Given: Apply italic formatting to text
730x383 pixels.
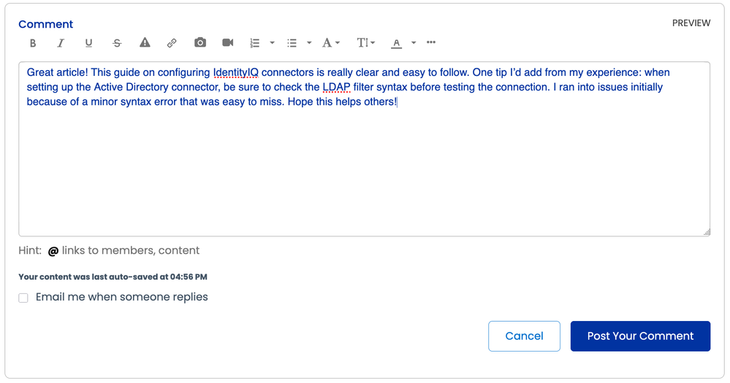Looking at the screenshot, I should pyautogui.click(x=61, y=43).
